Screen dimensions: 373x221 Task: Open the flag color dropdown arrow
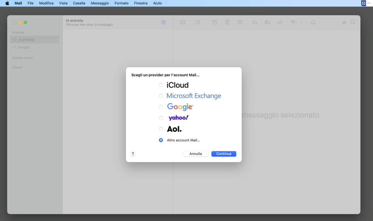[x=301, y=23]
